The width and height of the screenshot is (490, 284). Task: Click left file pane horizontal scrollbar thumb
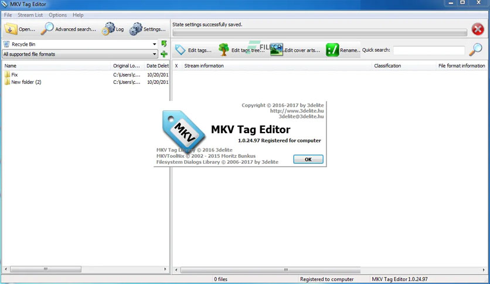pyautogui.click(x=46, y=269)
